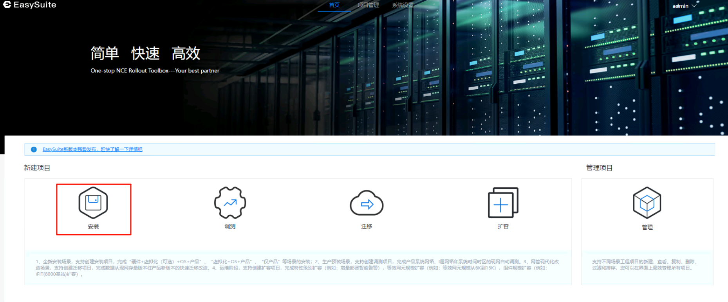728x302 pixels.
Task: Choose the 扩容 expansion plus icon
Action: [503, 203]
